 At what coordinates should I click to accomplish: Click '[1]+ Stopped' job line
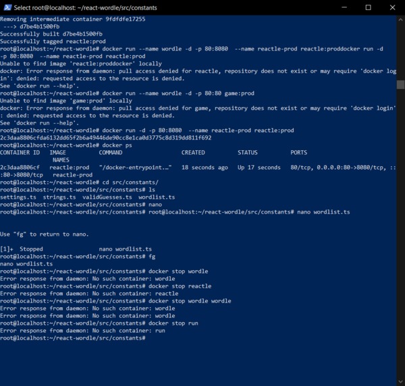click(x=76, y=249)
